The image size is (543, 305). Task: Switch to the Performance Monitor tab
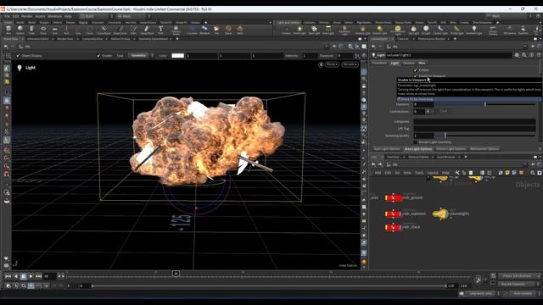click(x=432, y=39)
